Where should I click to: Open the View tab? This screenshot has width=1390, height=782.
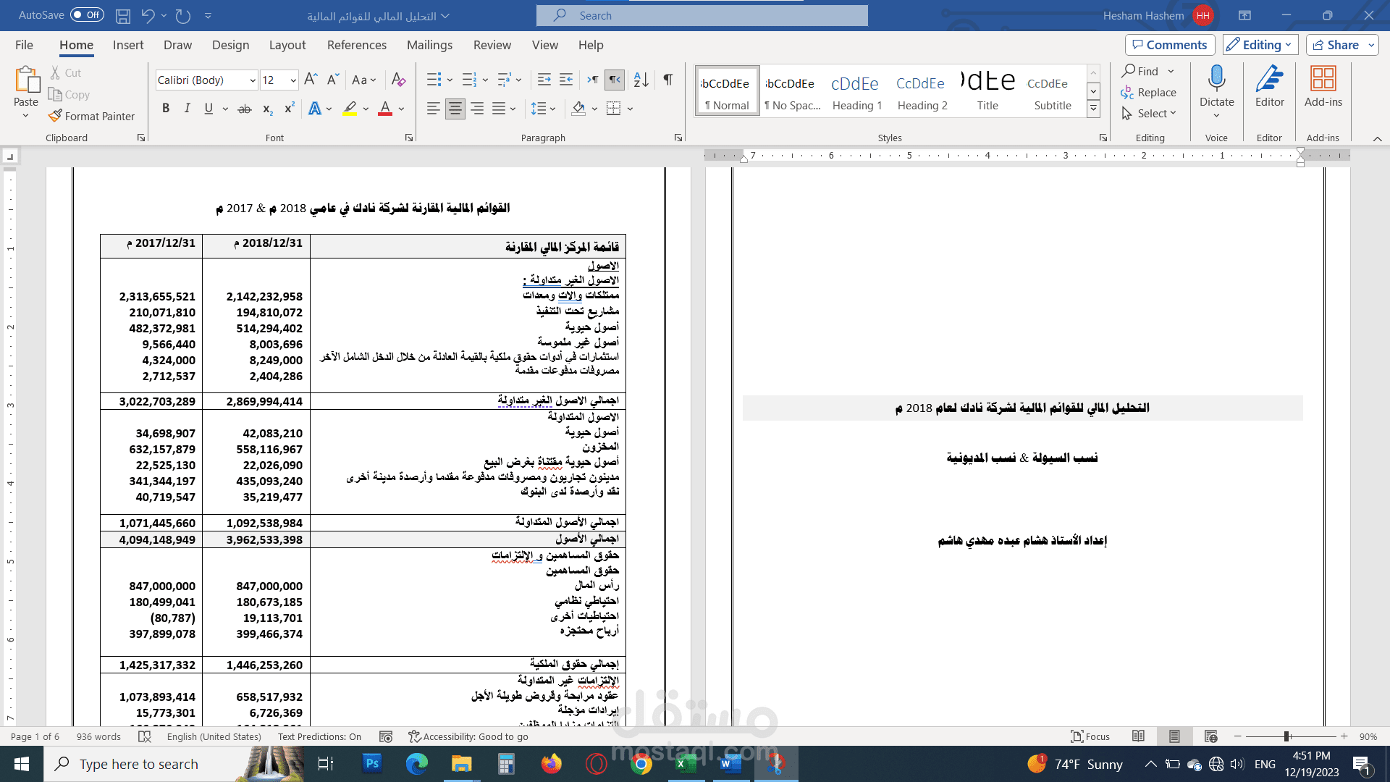(x=545, y=45)
